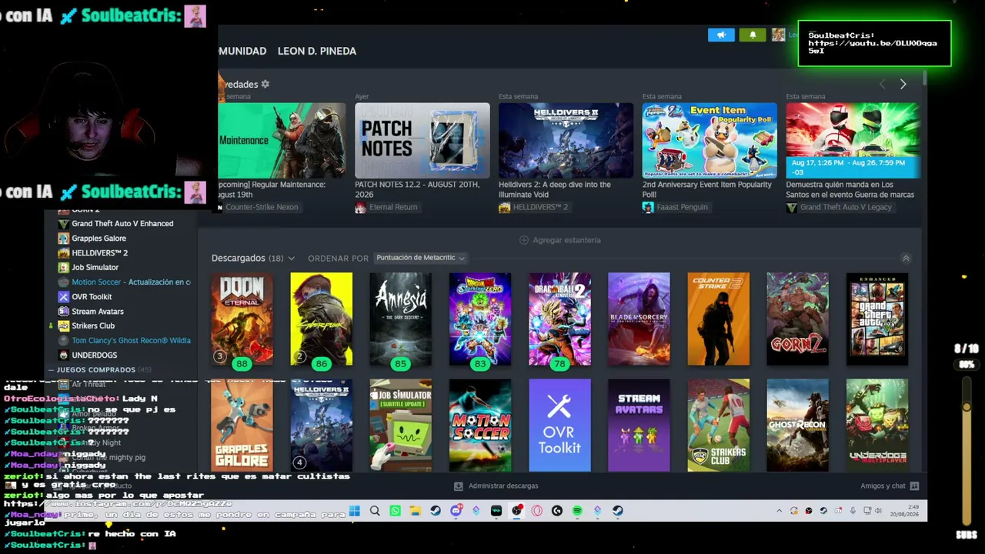985x554 pixels.
Task: Click Administrar descargas link
Action: point(503,486)
